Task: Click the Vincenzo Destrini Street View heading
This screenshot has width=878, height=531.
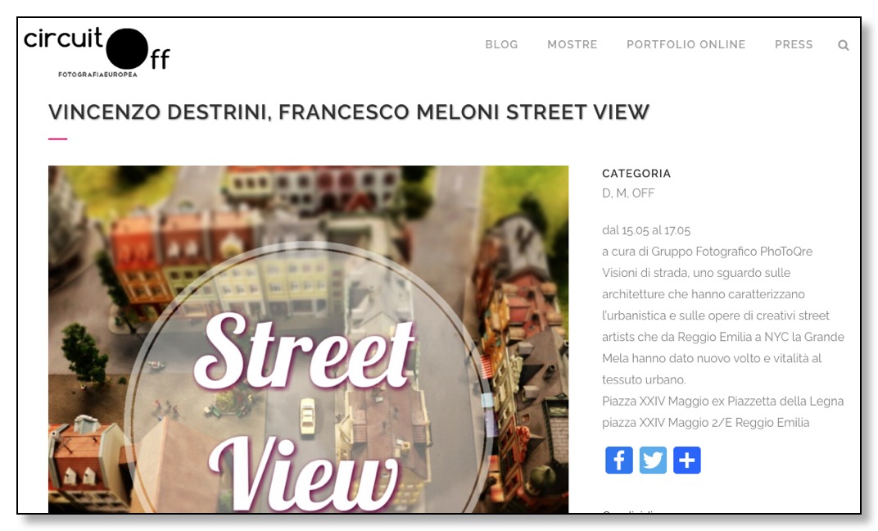Action: (x=348, y=112)
